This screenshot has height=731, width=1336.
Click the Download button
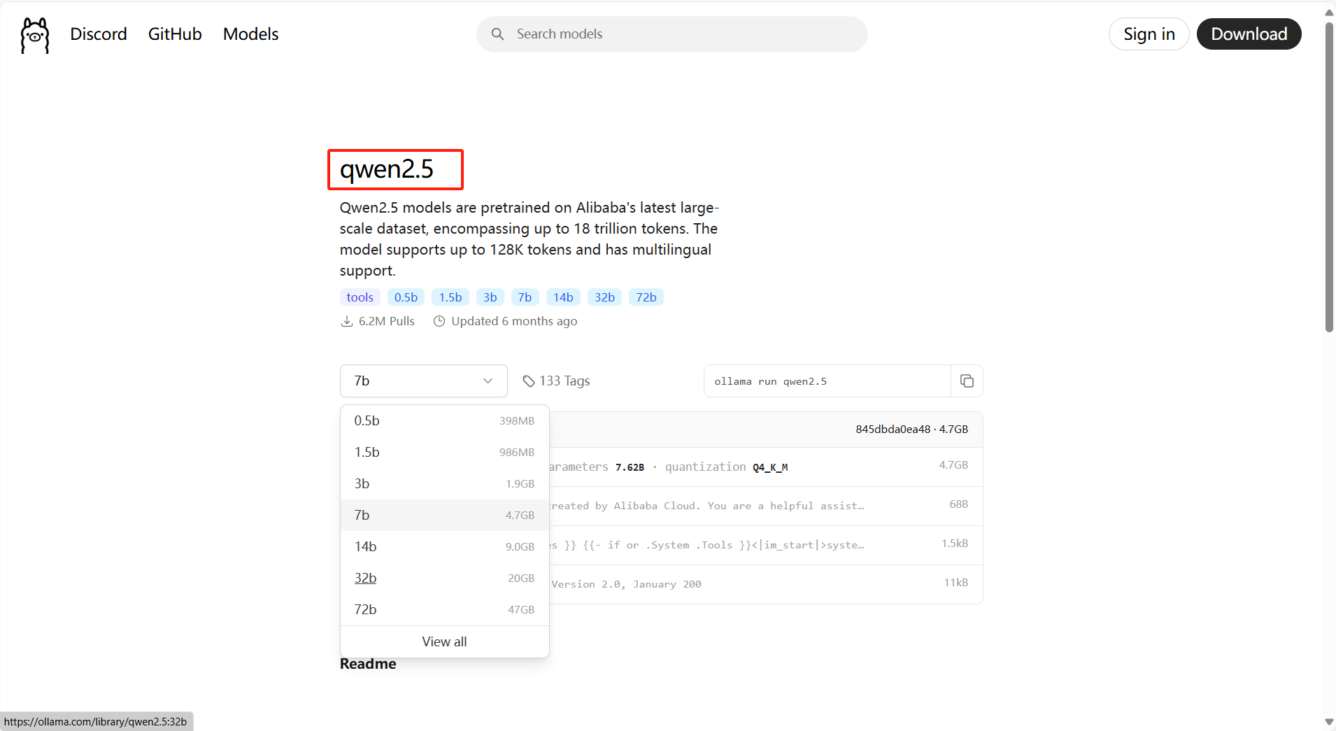tap(1249, 34)
